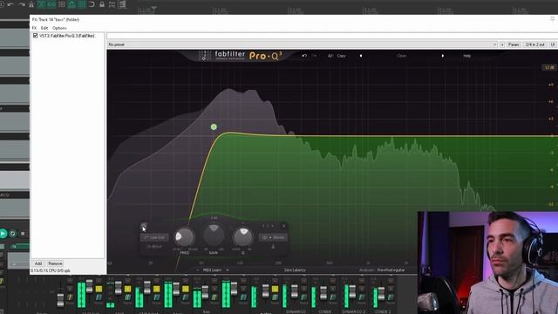
Task: Toggle auto-crossfade icon in REAPER toolbar
Action: click(41, 4)
